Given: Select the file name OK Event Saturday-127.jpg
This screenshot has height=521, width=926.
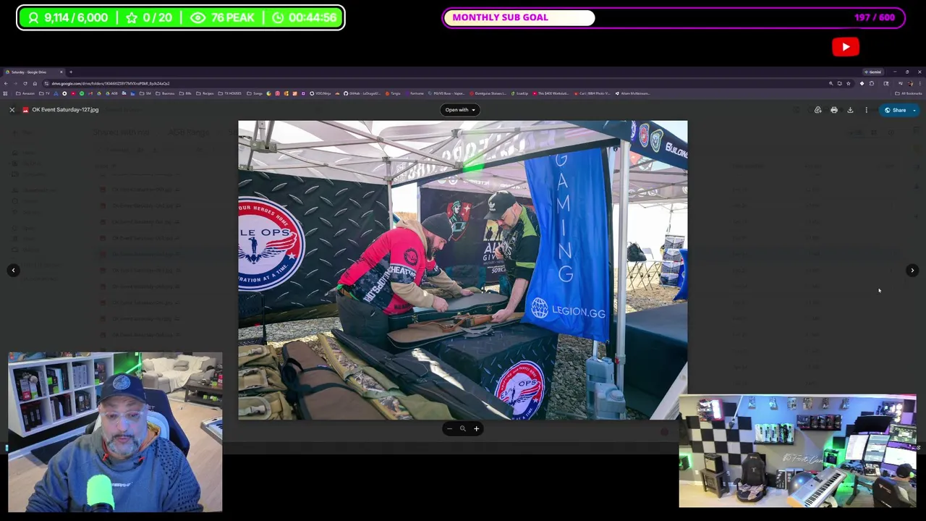Looking at the screenshot, I should [65, 110].
